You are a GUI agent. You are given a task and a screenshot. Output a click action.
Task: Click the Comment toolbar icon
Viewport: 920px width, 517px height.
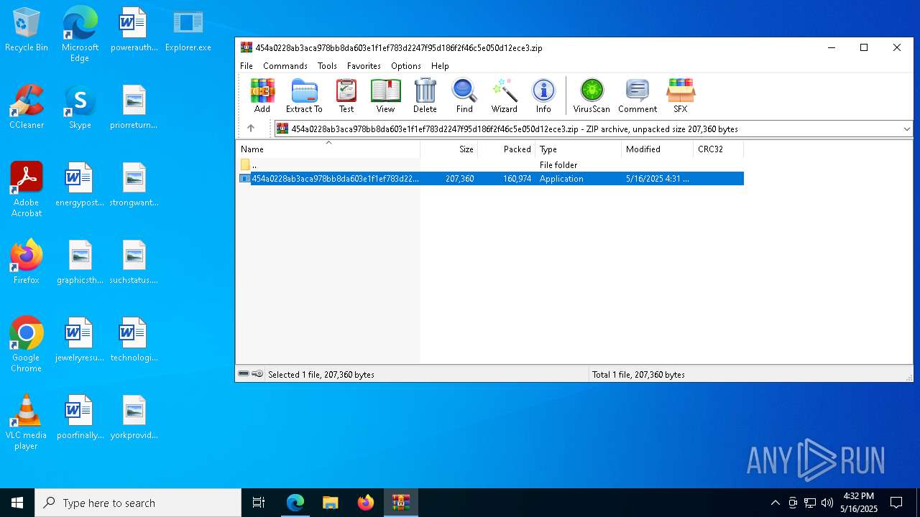coord(638,96)
